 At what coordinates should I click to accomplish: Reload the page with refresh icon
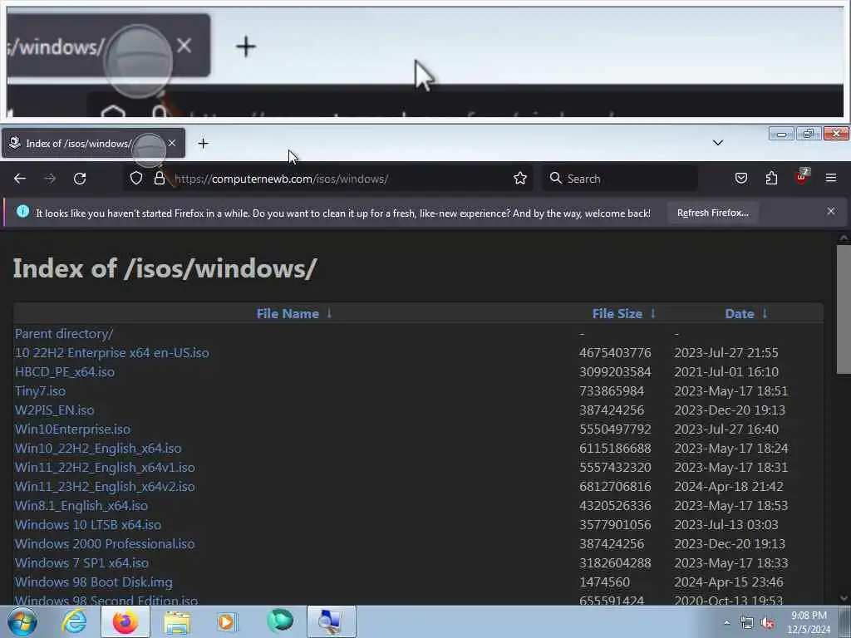(80, 179)
